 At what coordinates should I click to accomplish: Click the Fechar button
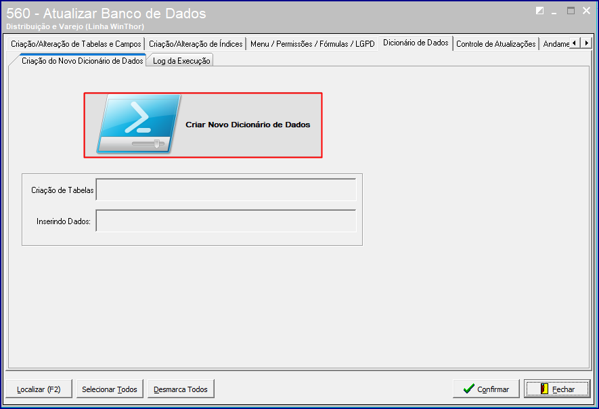[x=557, y=389]
